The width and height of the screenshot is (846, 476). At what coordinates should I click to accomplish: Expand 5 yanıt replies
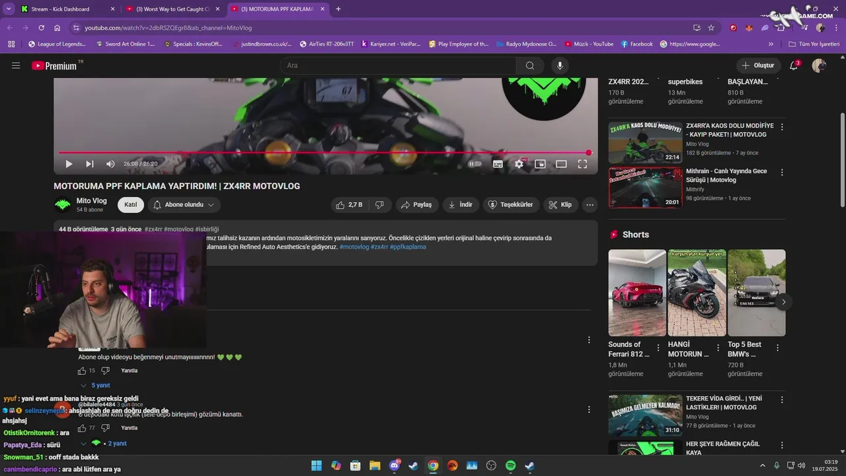pos(95,385)
